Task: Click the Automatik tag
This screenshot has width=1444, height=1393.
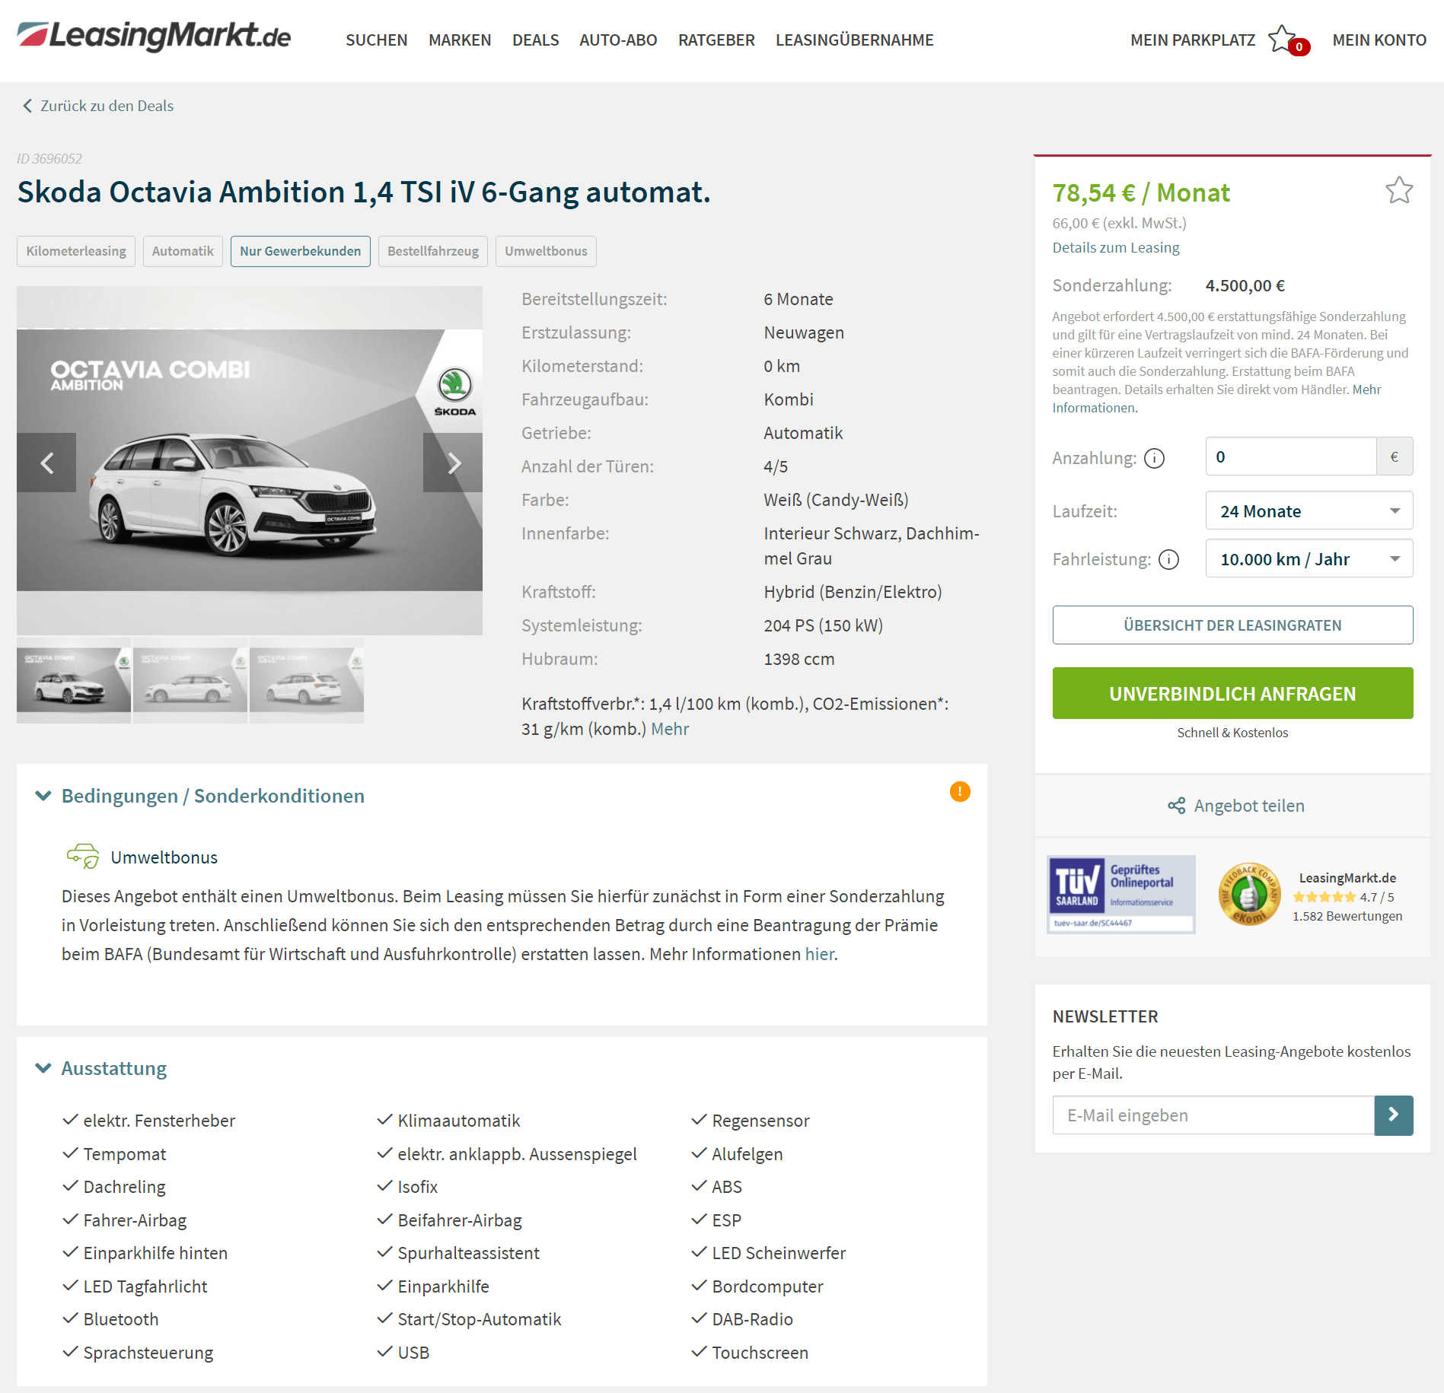Action: (183, 251)
